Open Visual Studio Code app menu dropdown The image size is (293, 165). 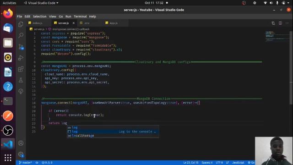click(41, 3)
